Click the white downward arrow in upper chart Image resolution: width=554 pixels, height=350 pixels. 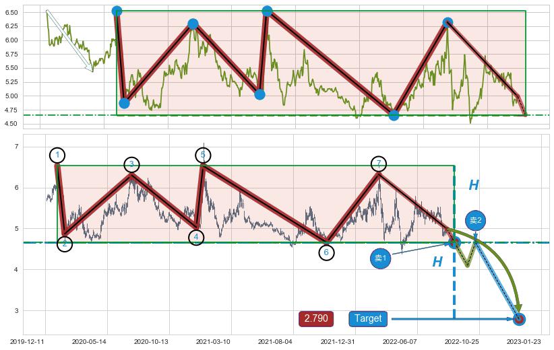(x=69, y=40)
